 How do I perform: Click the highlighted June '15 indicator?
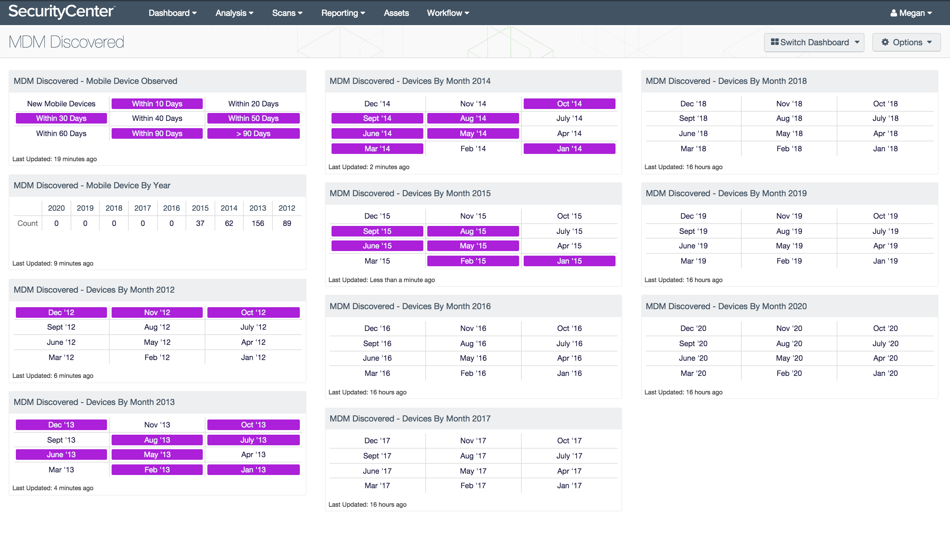pos(377,246)
